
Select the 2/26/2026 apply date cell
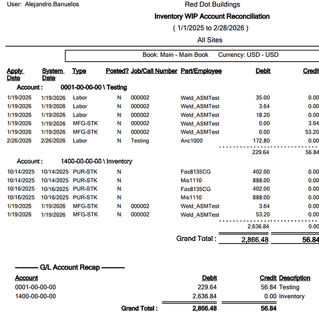pos(19,141)
